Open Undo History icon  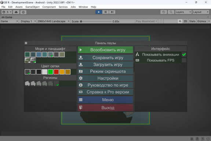(164, 12)
